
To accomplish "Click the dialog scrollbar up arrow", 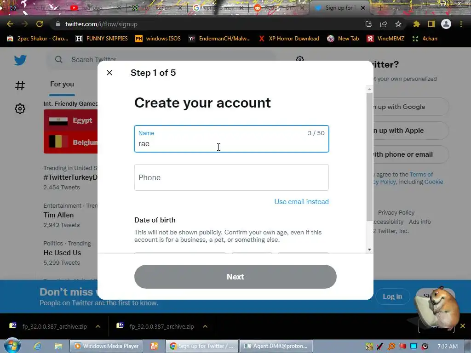I will pyautogui.click(x=369, y=89).
